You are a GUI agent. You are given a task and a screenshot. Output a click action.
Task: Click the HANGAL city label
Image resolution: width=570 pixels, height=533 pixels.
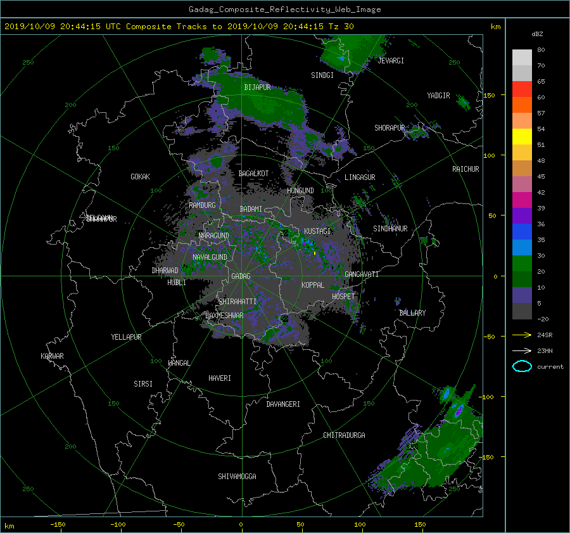point(179,363)
